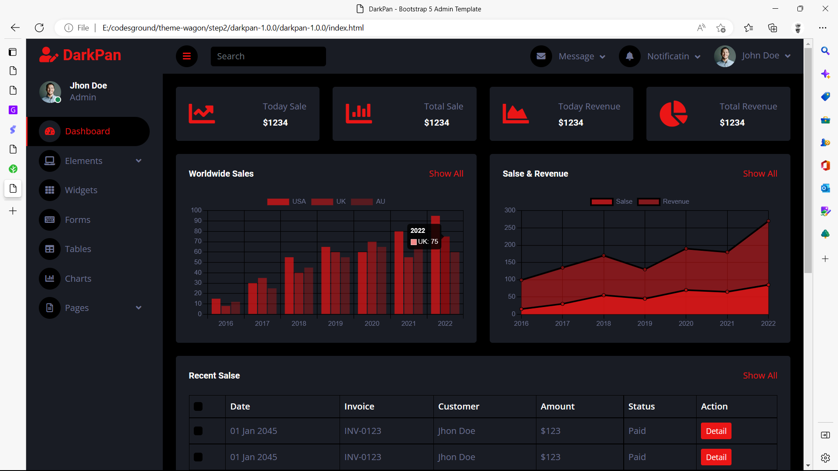Click the page vertical scrollbar thumb
838x471 pixels.
808,160
